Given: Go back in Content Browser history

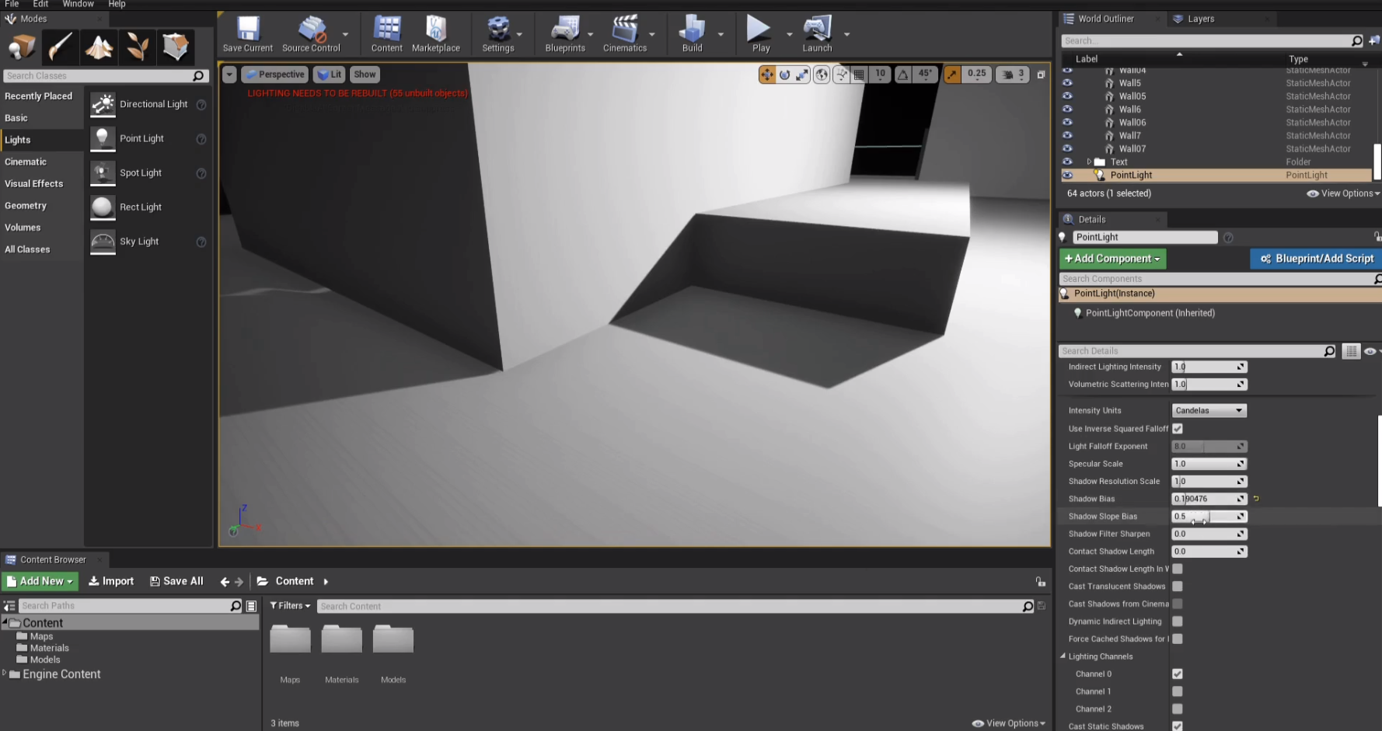Looking at the screenshot, I should (225, 581).
